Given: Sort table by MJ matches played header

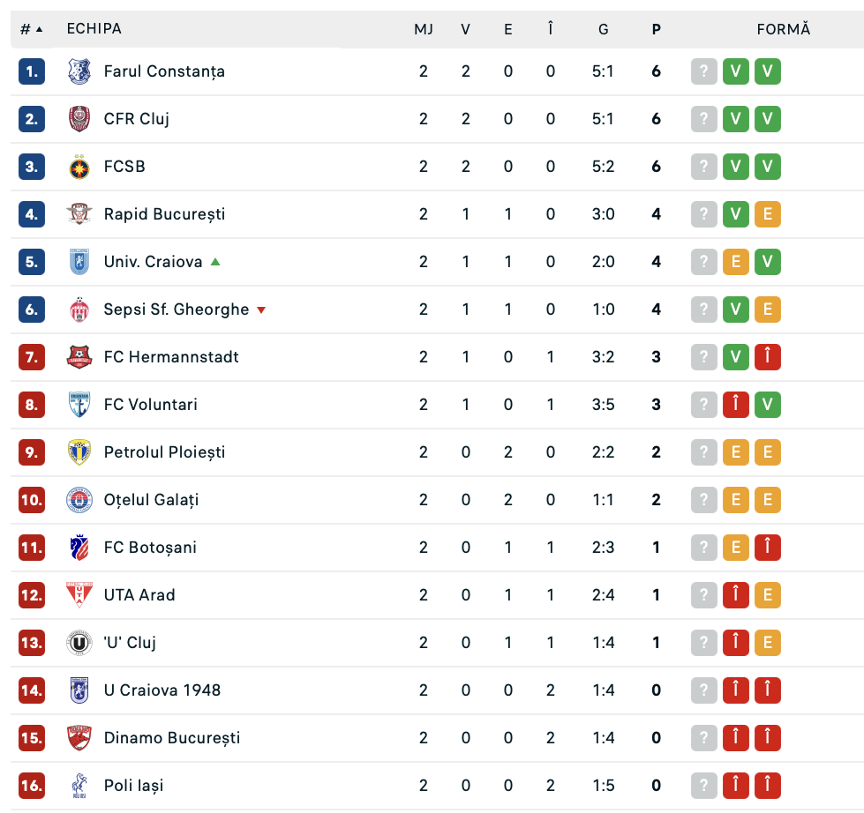Looking at the screenshot, I should pos(424,29).
